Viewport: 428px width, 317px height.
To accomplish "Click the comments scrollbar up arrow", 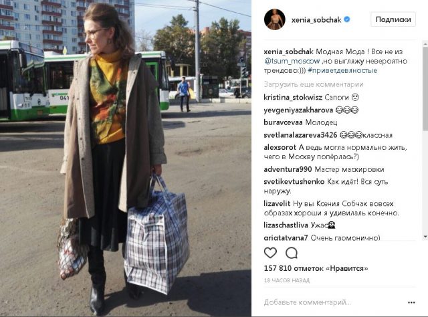I will tap(425, 43).
